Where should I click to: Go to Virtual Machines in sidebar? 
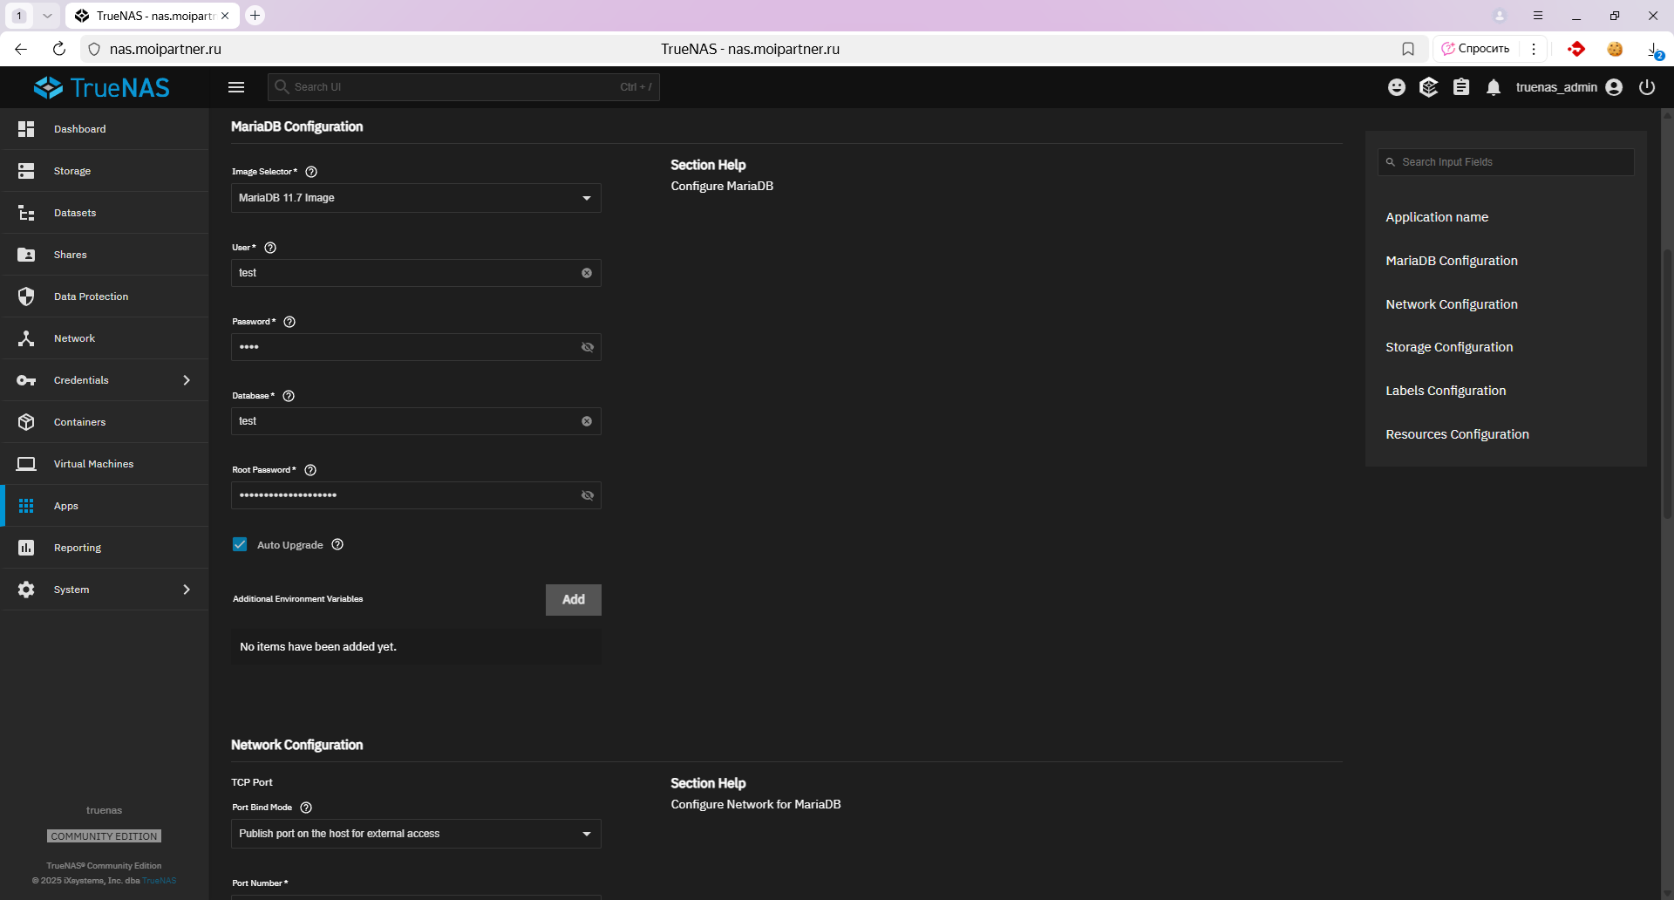coord(93,464)
